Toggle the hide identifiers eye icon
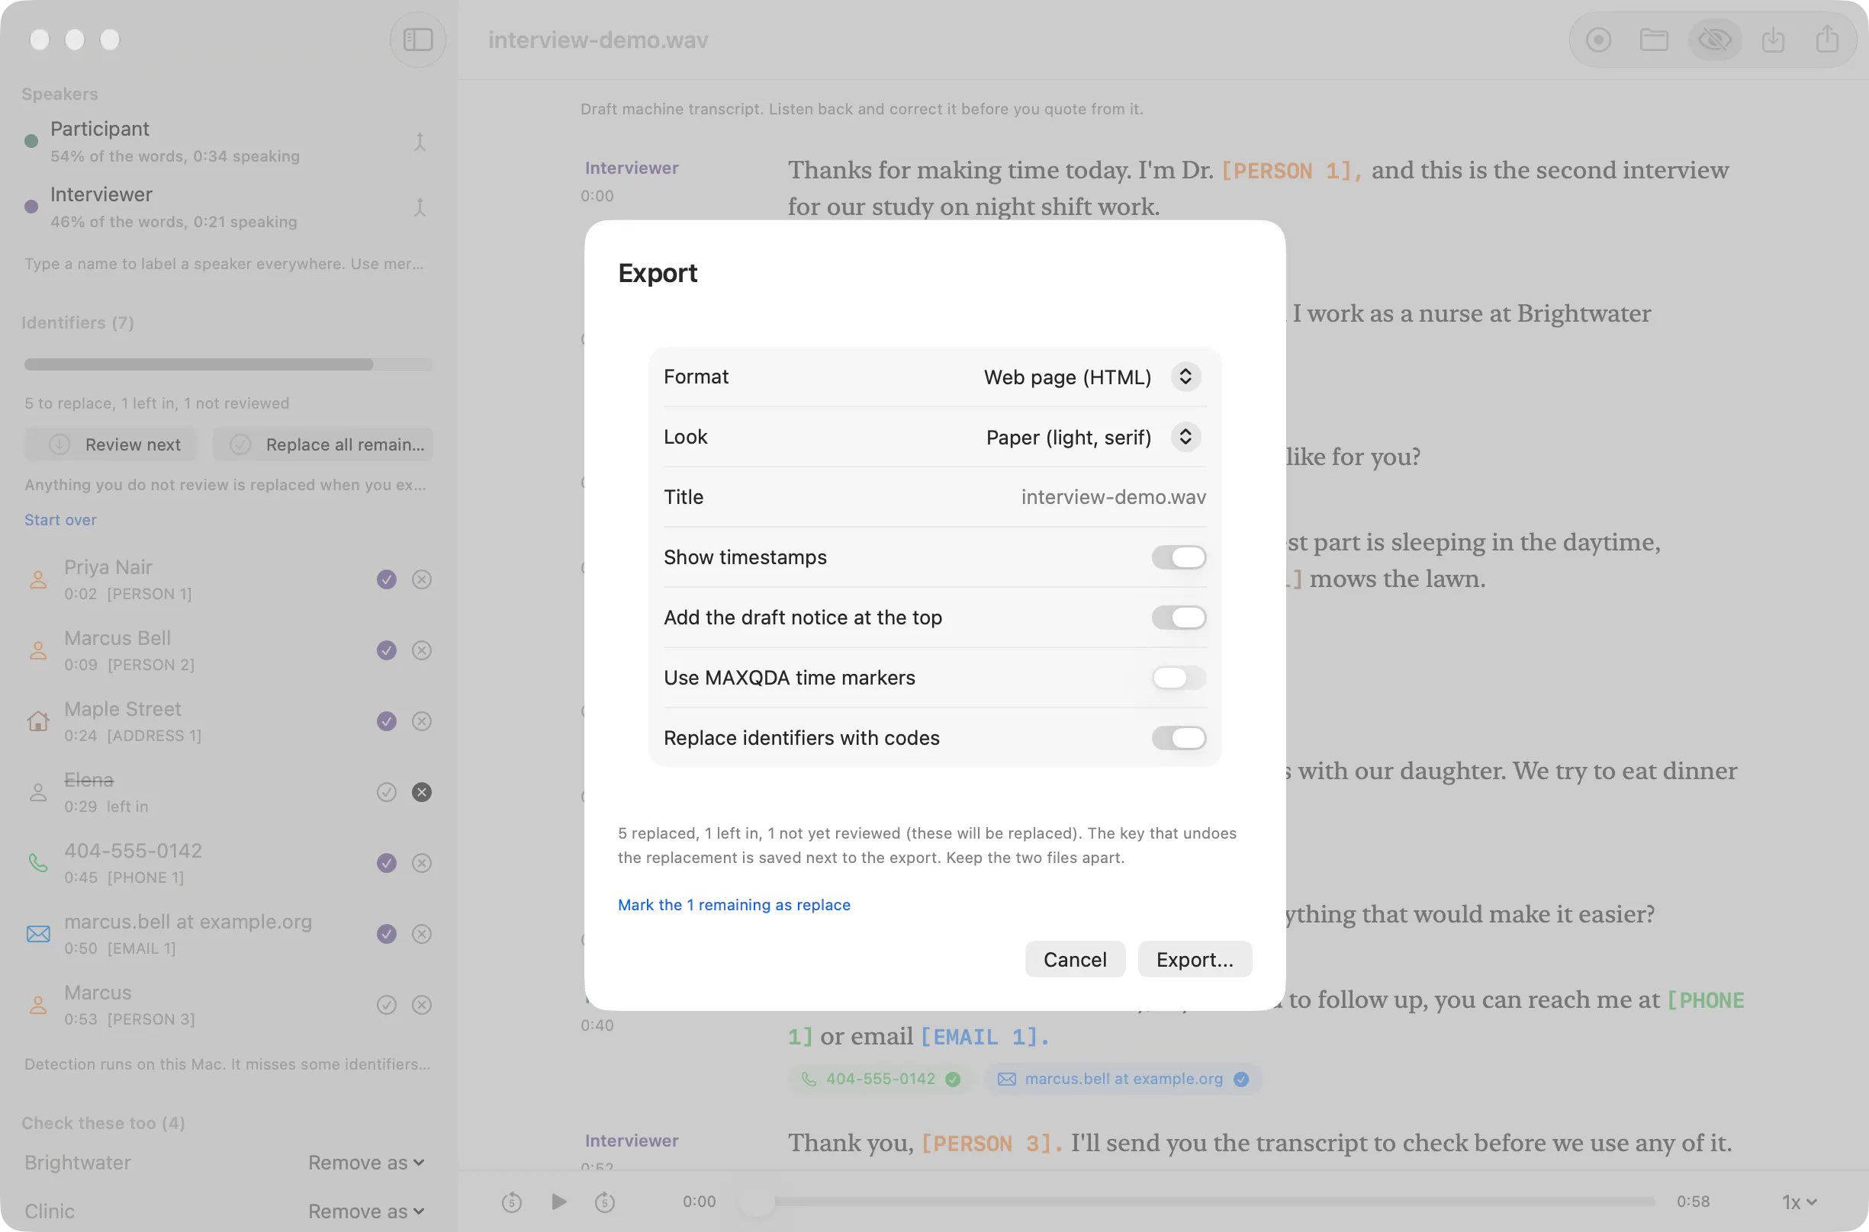This screenshot has height=1232, width=1869. [x=1714, y=40]
